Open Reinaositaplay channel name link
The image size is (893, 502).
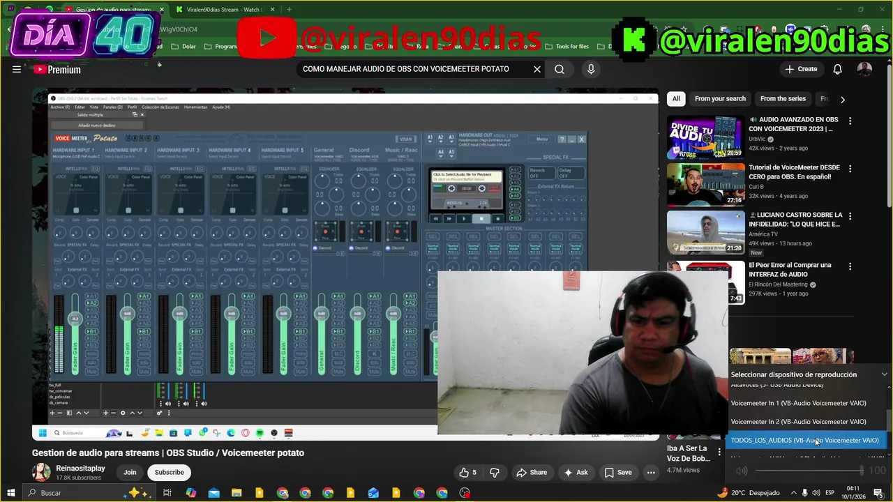80,468
